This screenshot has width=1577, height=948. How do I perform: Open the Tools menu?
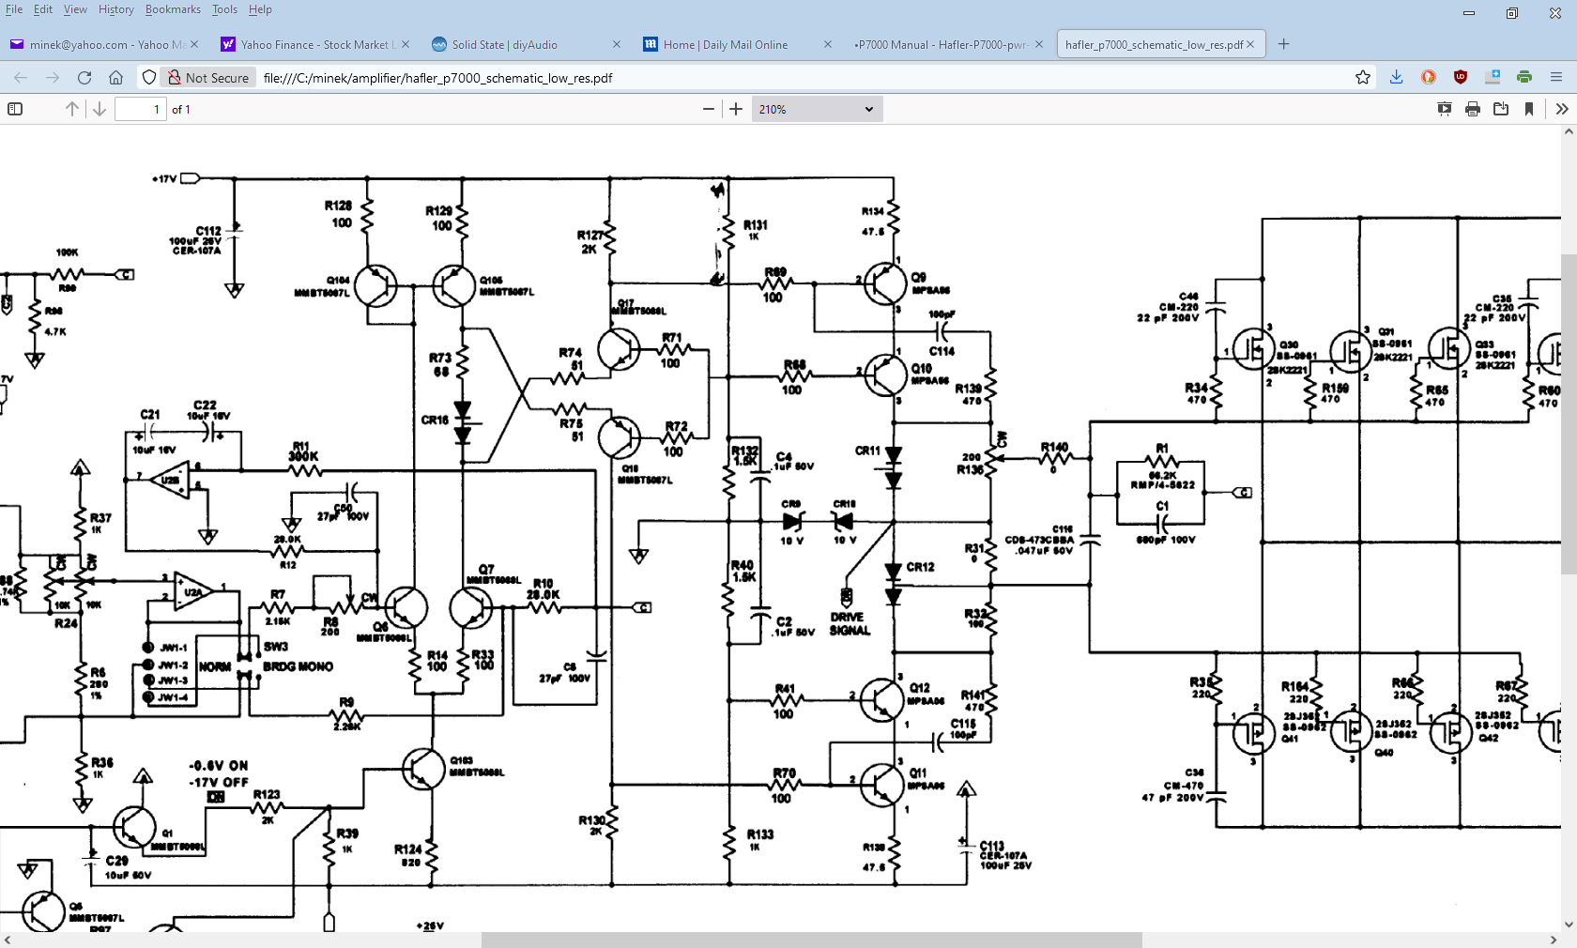[x=224, y=9]
